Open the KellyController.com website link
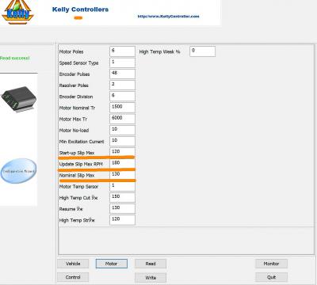Image resolution: width=317 pixels, height=285 pixels. pyautogui.click(x=168, y=17)
